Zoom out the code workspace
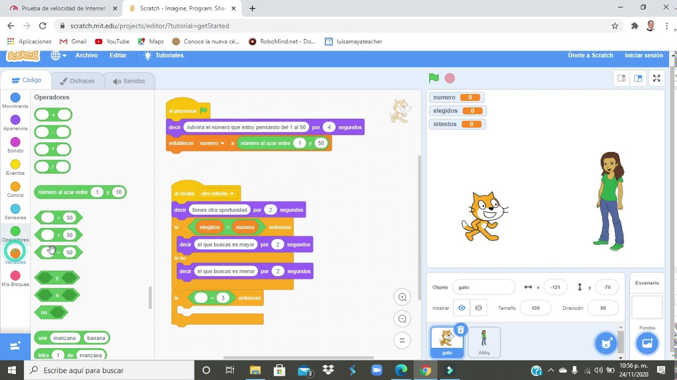Viewport: 677px width, 380px height. 402,319
